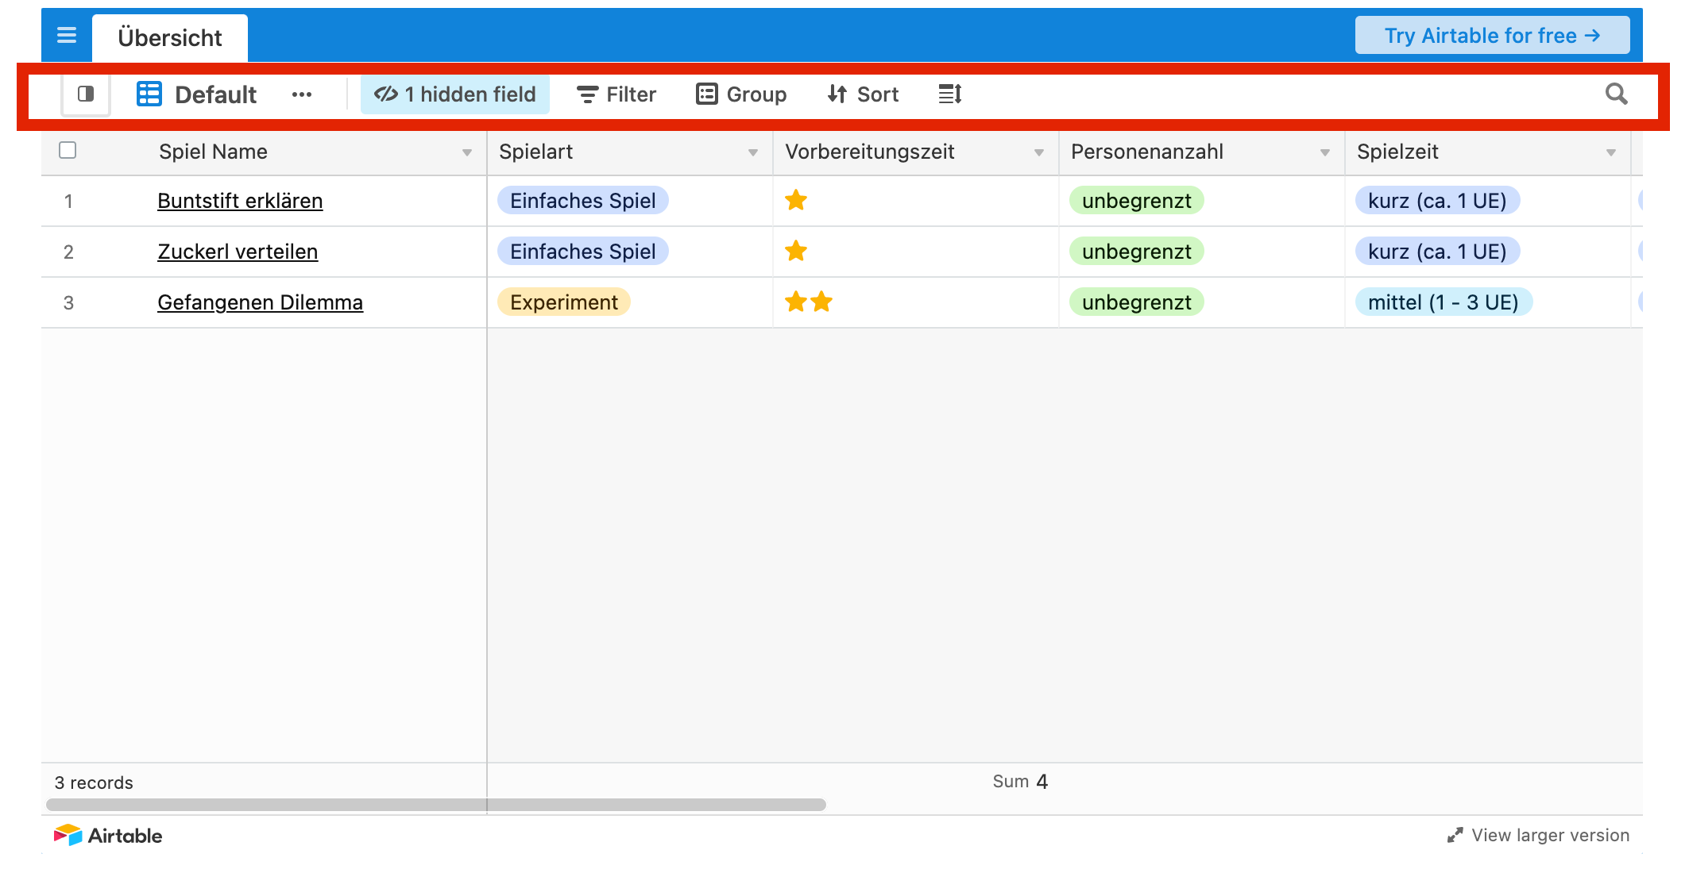Click kurz (ca. 1 UE) in row 2
Screen dimensions: 1689x873
point(1437,252)
